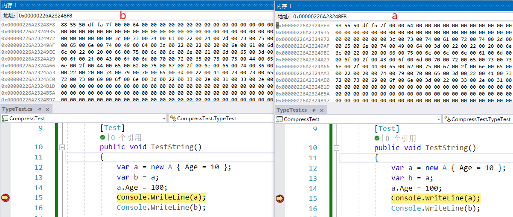Open the CompressTest project dropdown in right pane
513x217 pixels.
438,119
